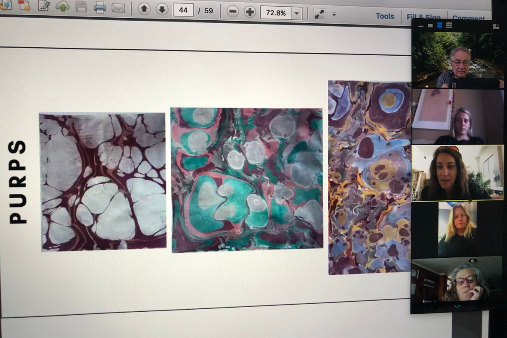507x338 pixels.
Task: Click the Send by email envelope icon
Action: click(x=118, y=8)
